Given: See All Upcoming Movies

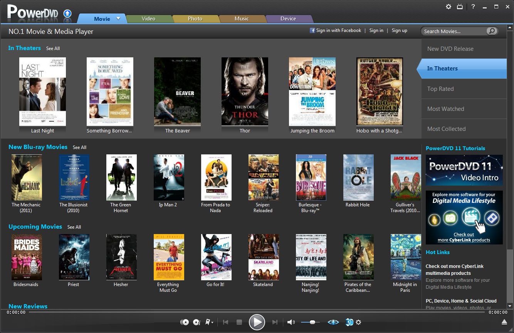Looking at the screenshot, I should [74, 227].
